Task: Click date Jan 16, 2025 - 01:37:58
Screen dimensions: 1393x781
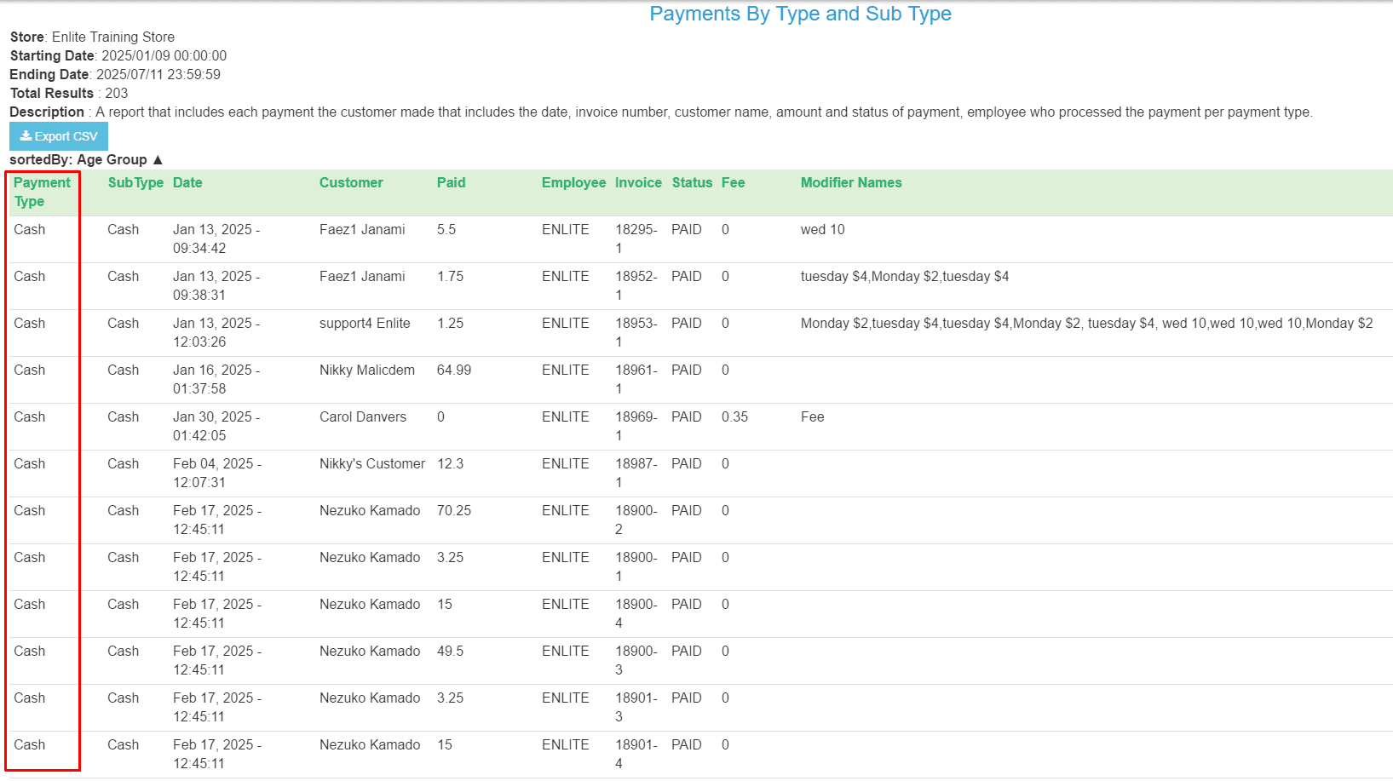Action: 216,380
